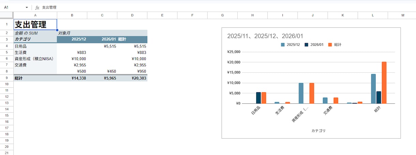Viewport: 416px width, 155px height.
Task: Select column D header
Action: point(132,15)
